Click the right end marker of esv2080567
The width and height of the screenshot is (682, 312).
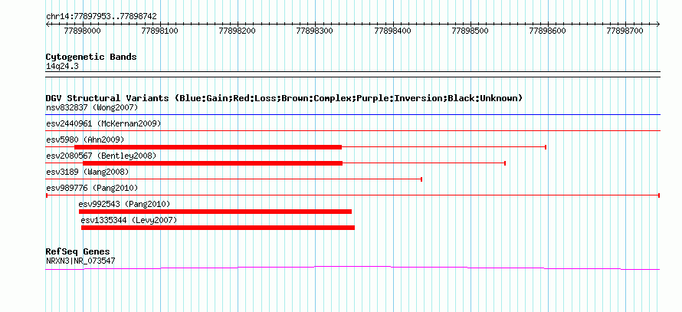[x=505, y=163]
